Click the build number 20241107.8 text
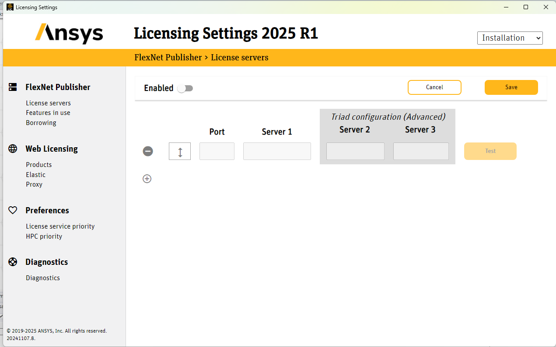This screenshot has height=347, width=556. [x=21, y=338]
